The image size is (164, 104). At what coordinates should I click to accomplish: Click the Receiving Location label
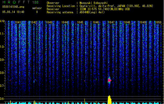point(61,6)
